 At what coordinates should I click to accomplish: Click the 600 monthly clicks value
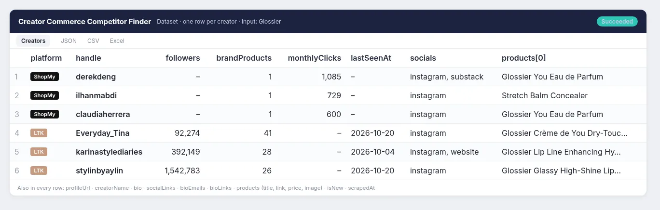coord(333,114)
